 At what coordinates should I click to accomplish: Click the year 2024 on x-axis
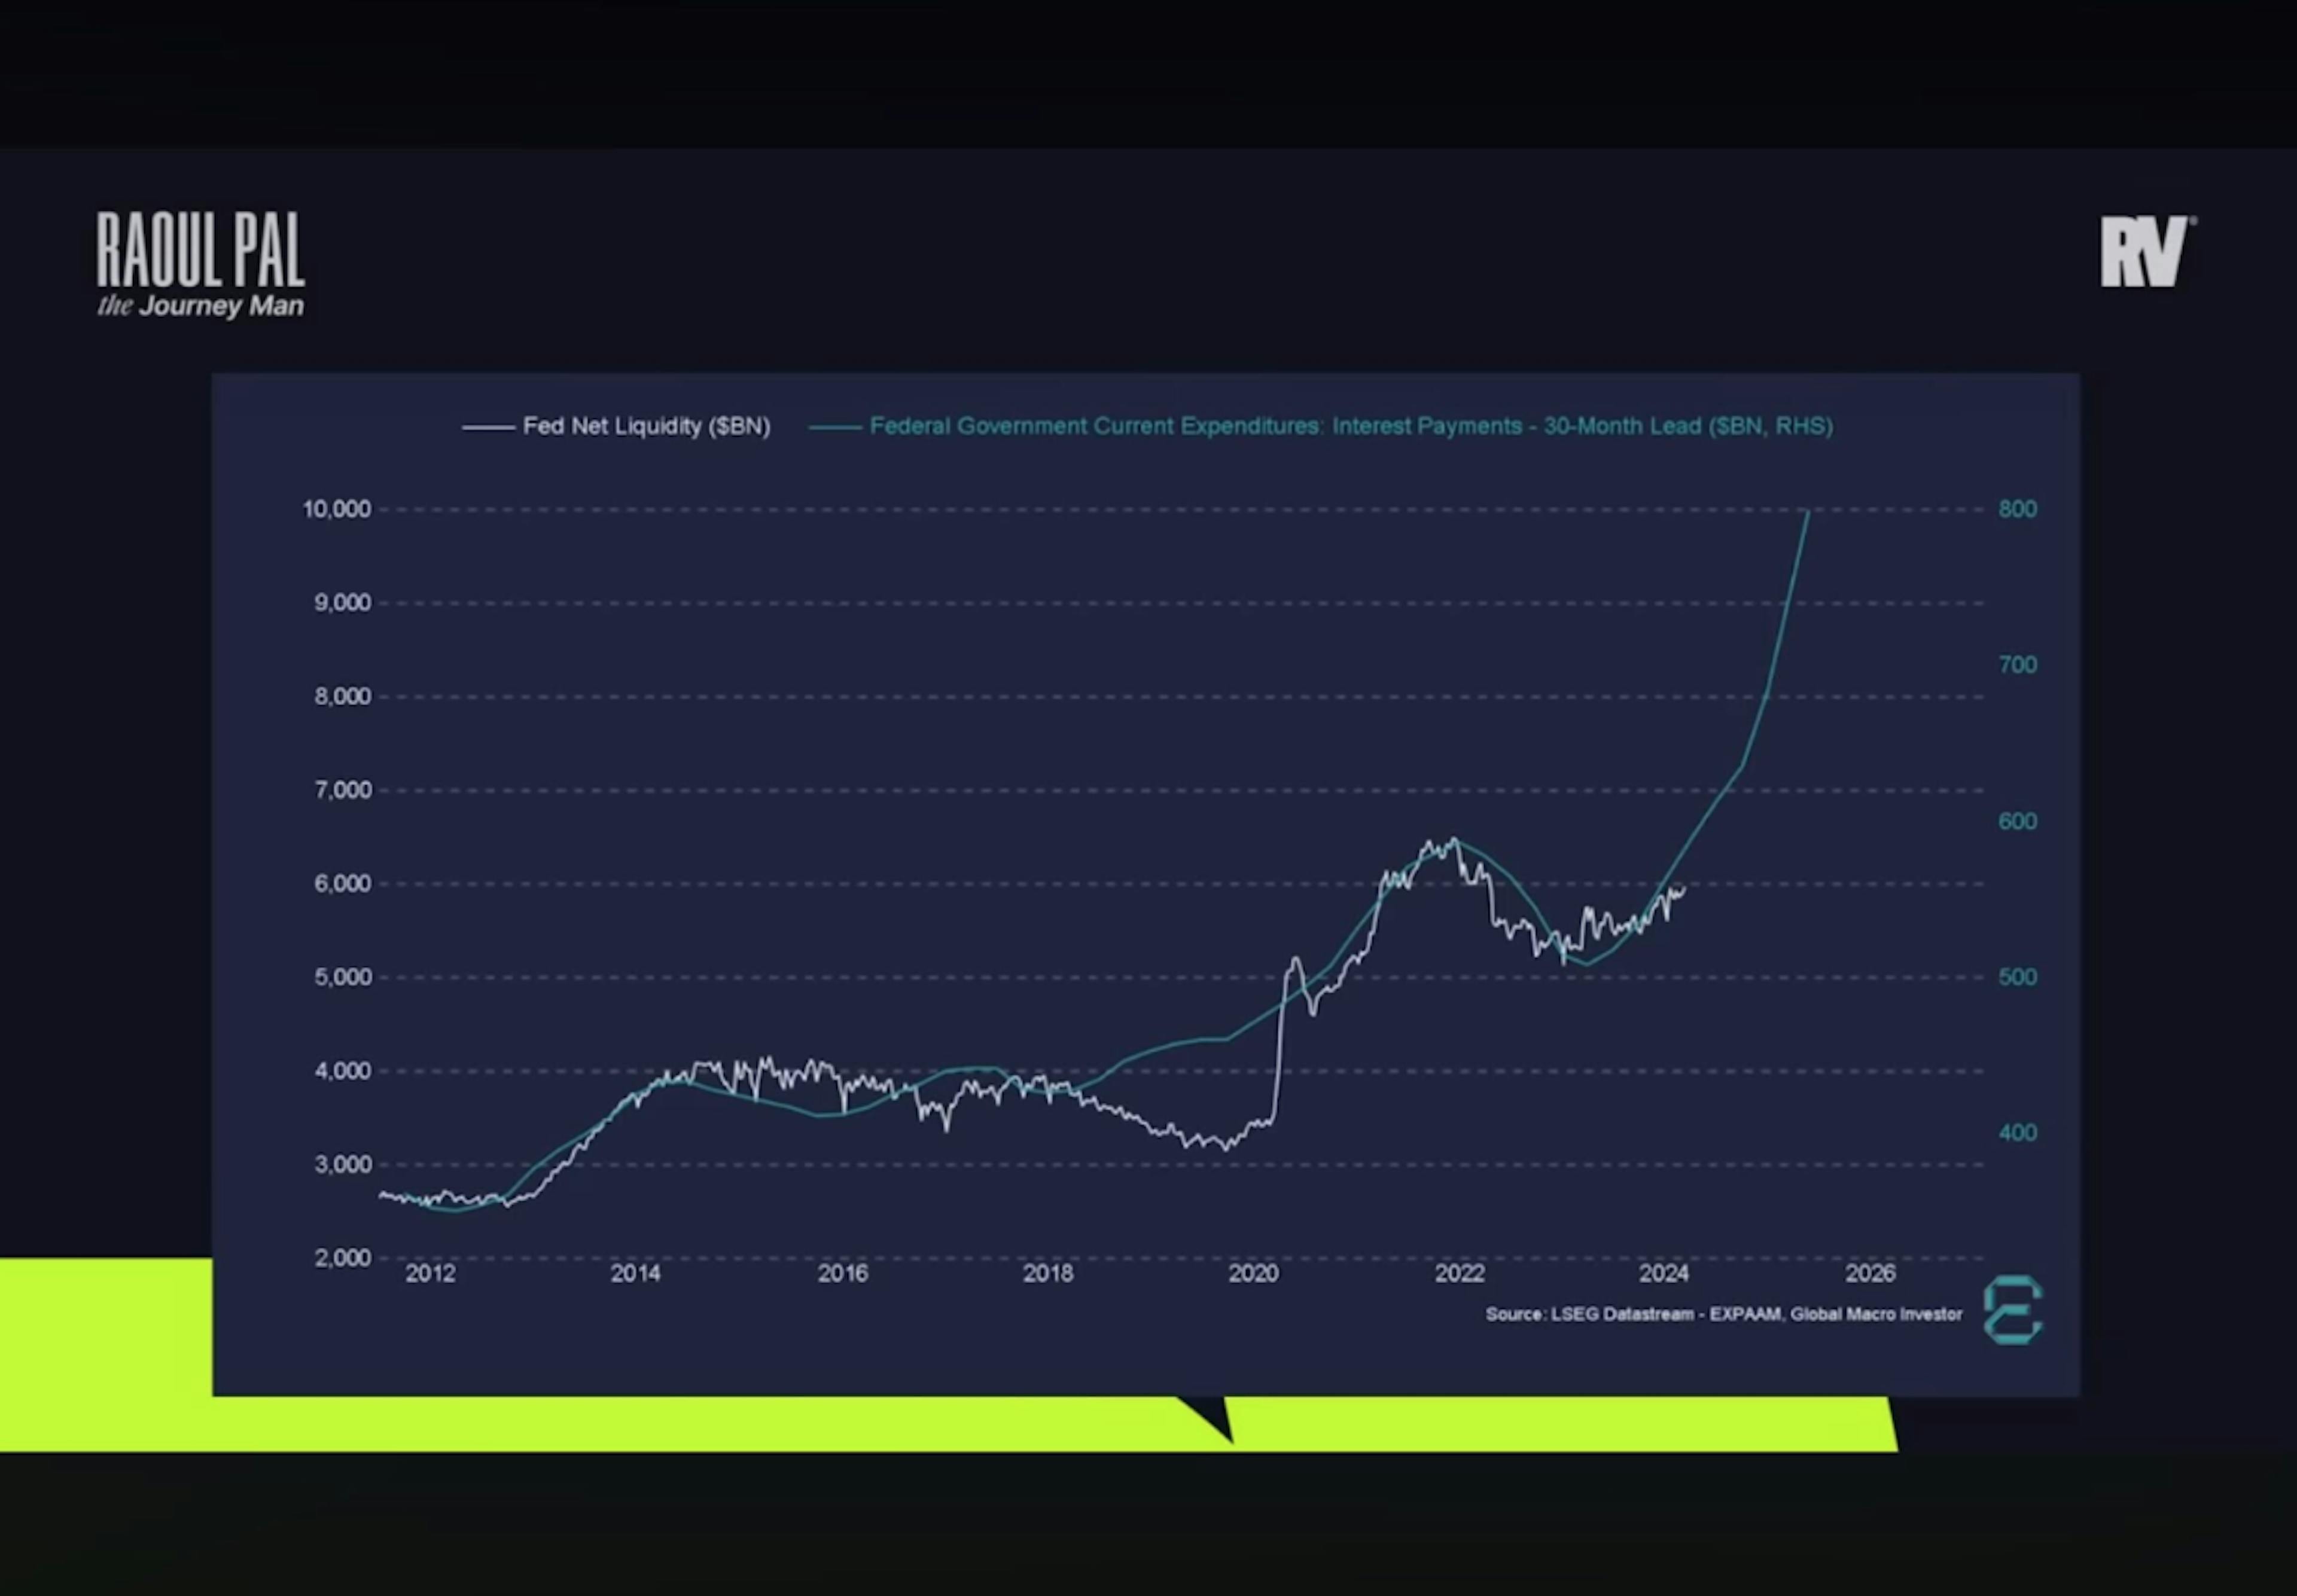[1664, 1273]
